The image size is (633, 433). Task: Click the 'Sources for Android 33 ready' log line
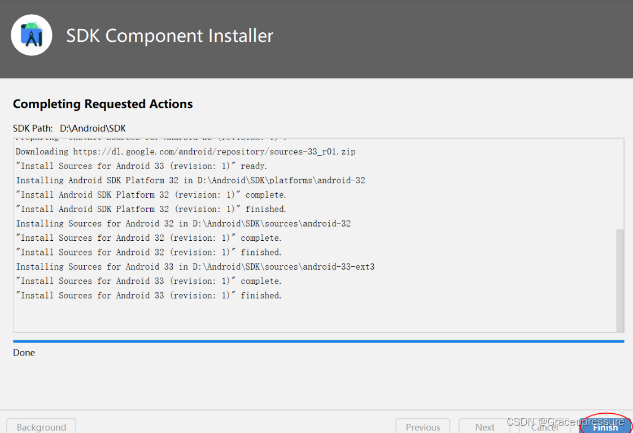(141, 166)
